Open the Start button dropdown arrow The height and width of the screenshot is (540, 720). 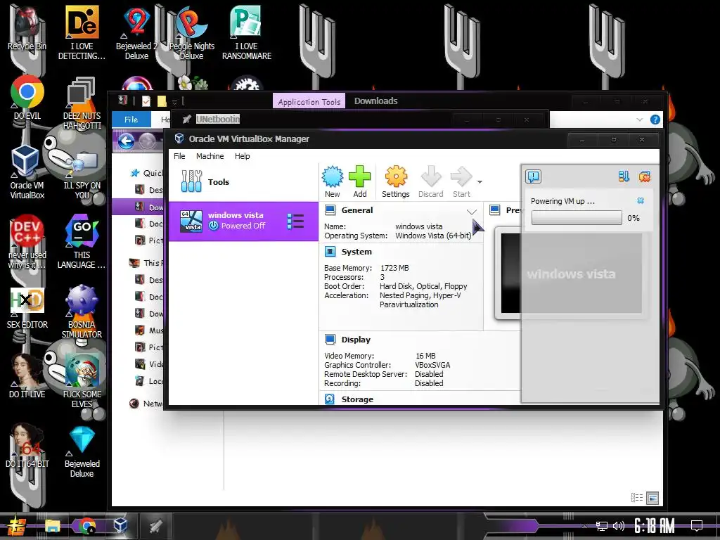click(480, 182)
